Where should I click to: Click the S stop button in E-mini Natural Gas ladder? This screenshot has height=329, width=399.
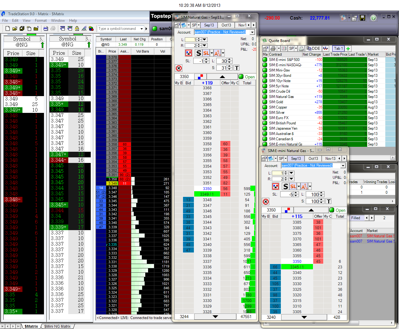point(285,186)
